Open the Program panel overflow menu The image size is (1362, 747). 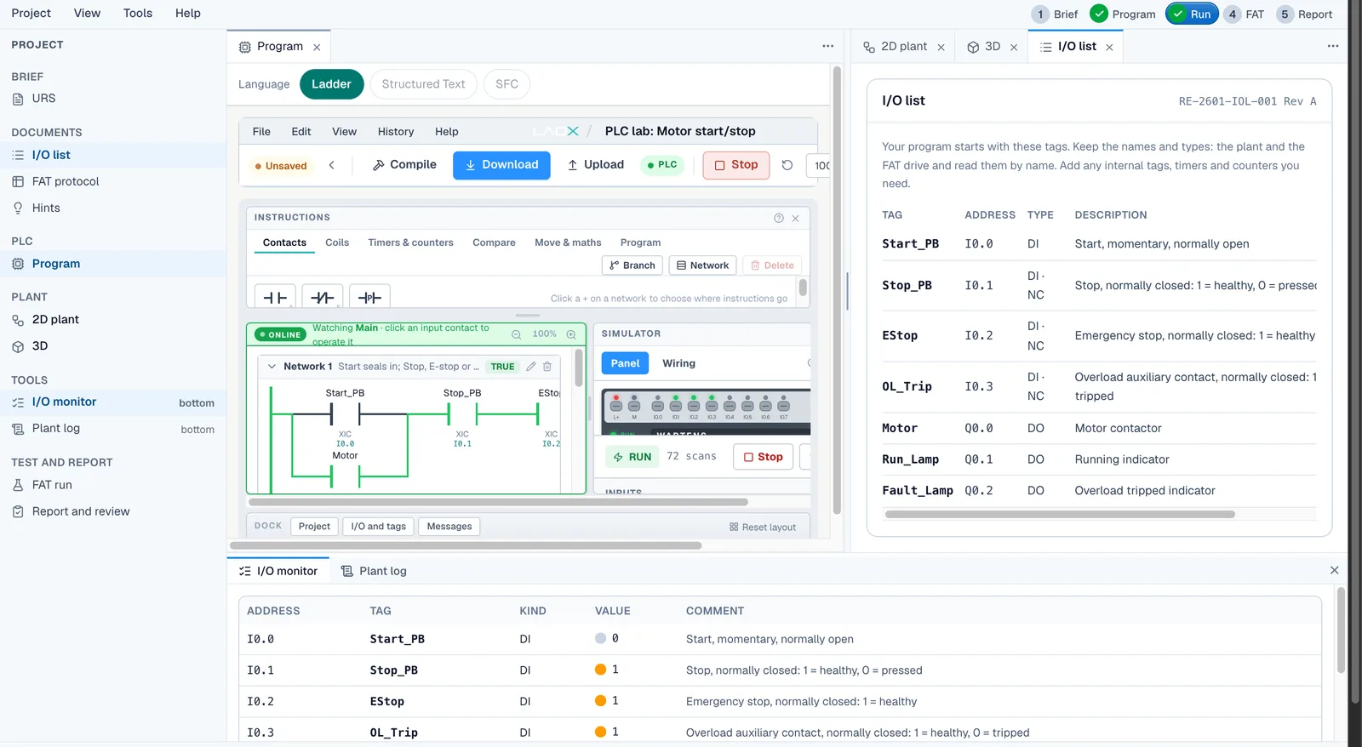(828, 46)
